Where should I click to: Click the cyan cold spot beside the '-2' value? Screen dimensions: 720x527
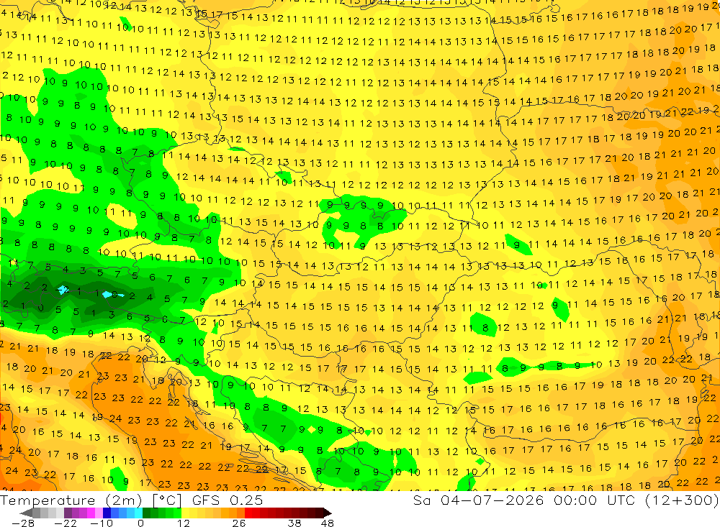[x=61, y=290]
